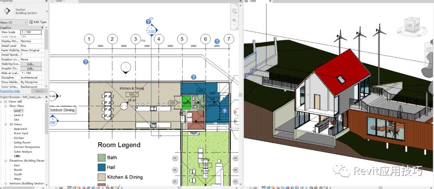Viewport: 434px width, 189px height.
Task: Click the Building Section type preview icon
Action: point(7,11)
